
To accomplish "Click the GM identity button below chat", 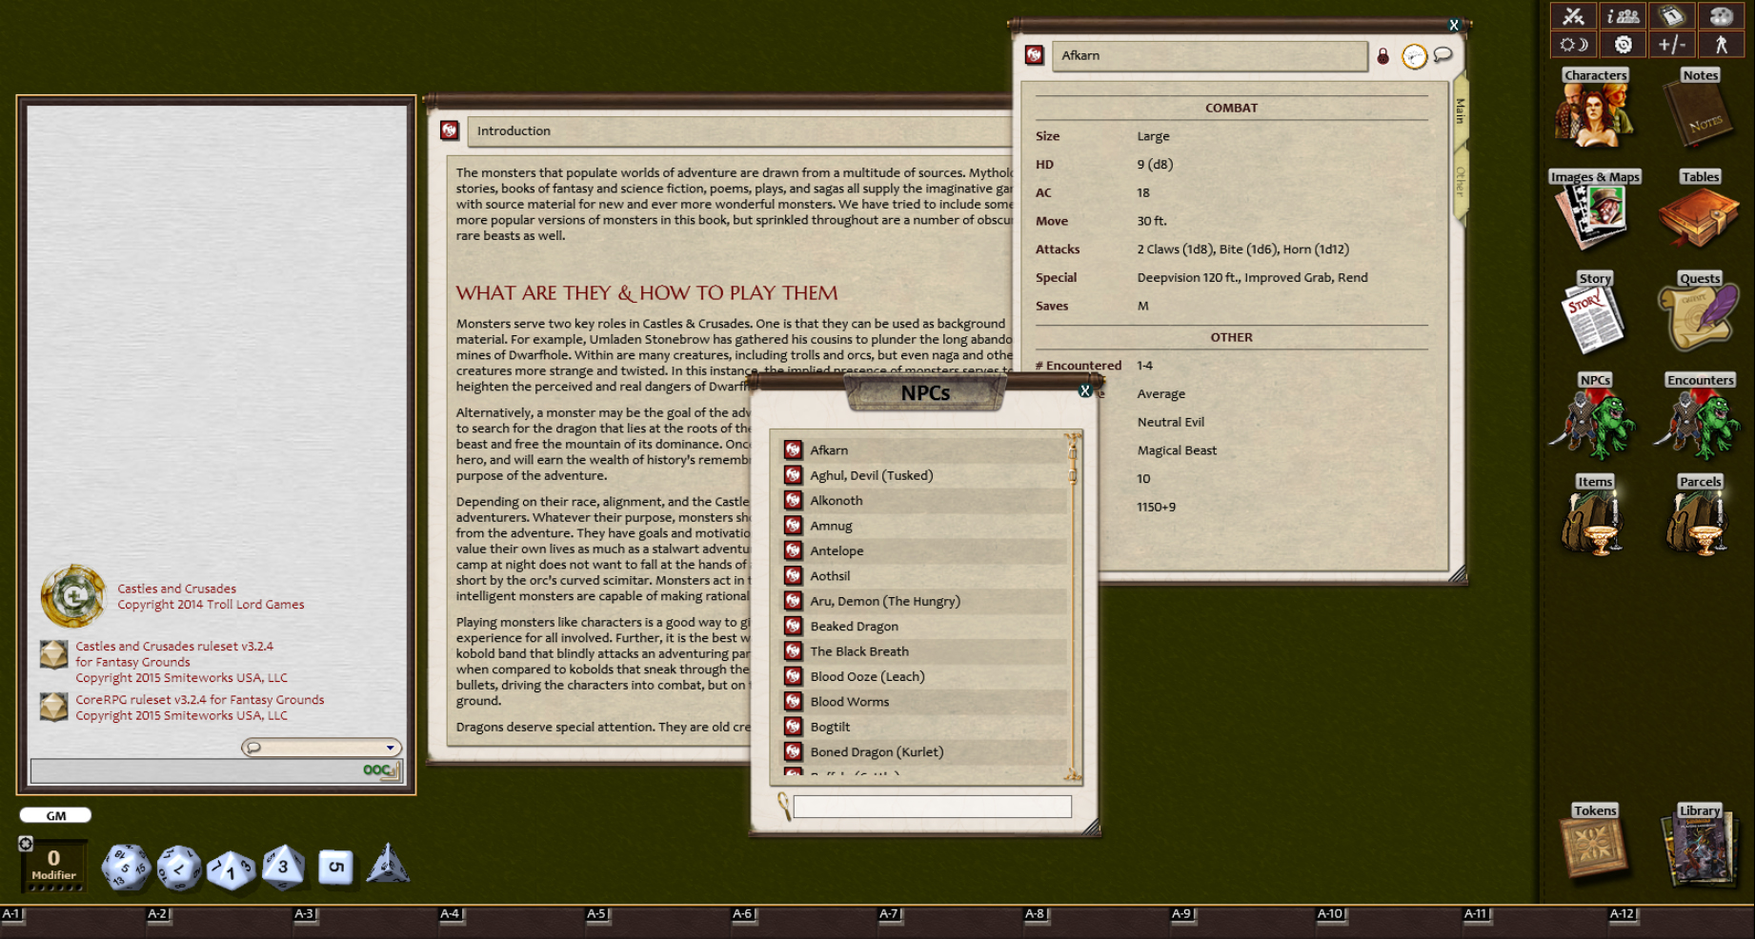I will [54, 814].
